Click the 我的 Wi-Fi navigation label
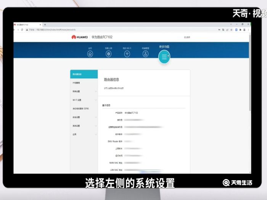 click(127, 48)
